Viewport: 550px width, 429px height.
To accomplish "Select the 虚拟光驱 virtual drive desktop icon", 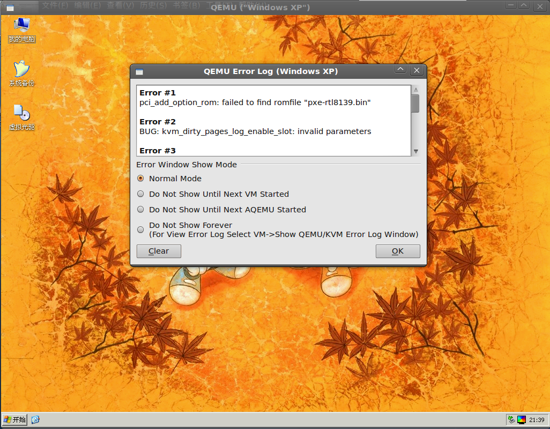I will (x=22, y=117).
